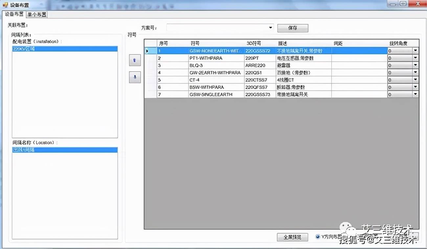The width and height of the screenshot is (427, 249).
Task: Click the 3D符号 column header
Action: click(259, 43)
